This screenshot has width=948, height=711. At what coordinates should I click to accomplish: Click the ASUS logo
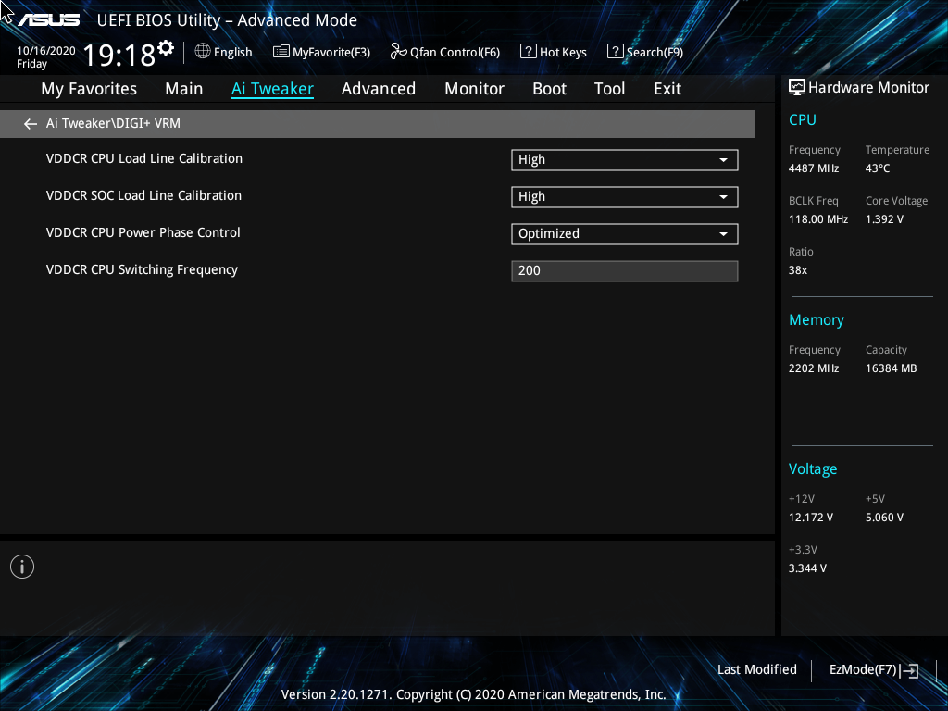tap(48, 20)
